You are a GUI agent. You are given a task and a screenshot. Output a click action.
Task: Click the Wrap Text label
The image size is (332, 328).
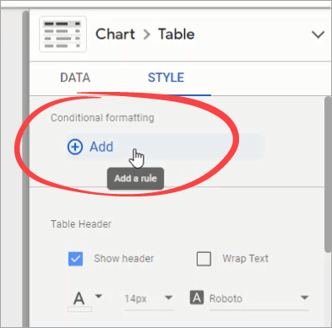pos(245,259)
